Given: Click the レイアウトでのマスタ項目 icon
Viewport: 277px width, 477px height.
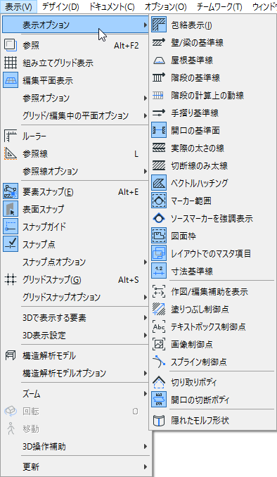Looking at the screenshot, I should click(159, 253).
